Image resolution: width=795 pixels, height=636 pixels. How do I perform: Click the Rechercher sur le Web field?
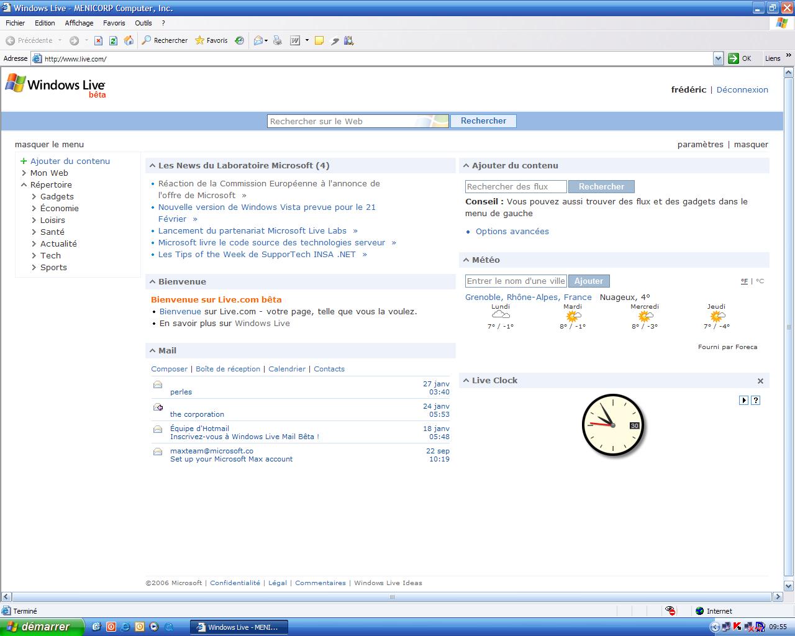pos(358,121)
